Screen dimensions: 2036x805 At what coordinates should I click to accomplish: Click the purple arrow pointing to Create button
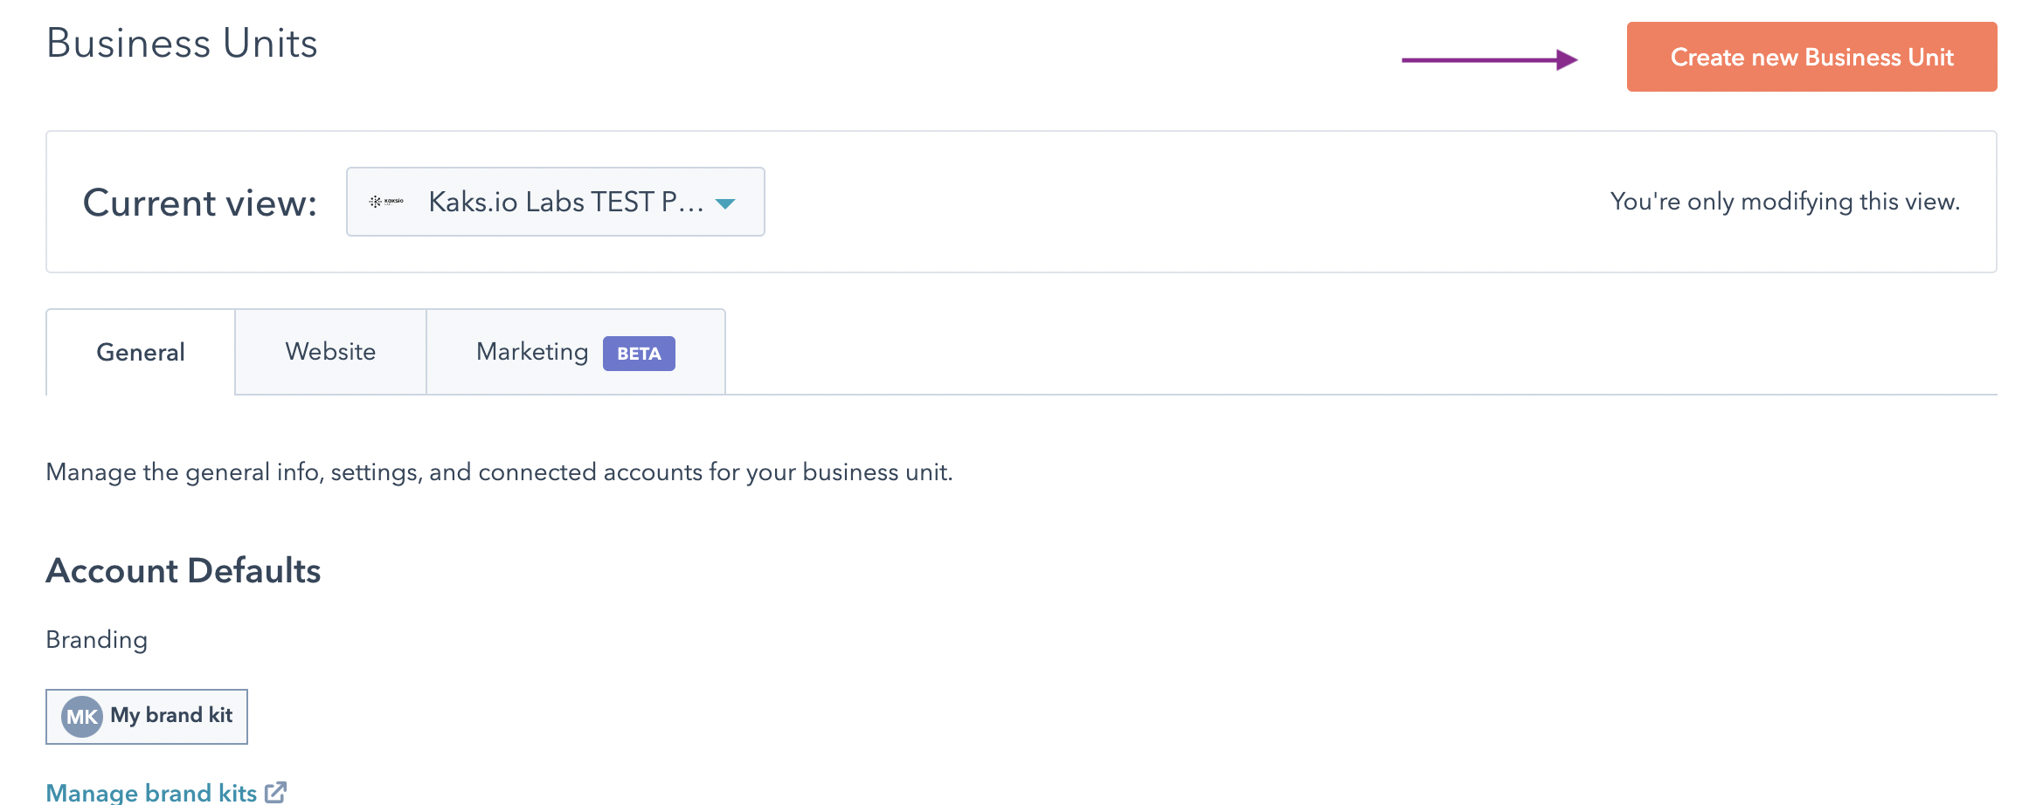coord(1489,59)
